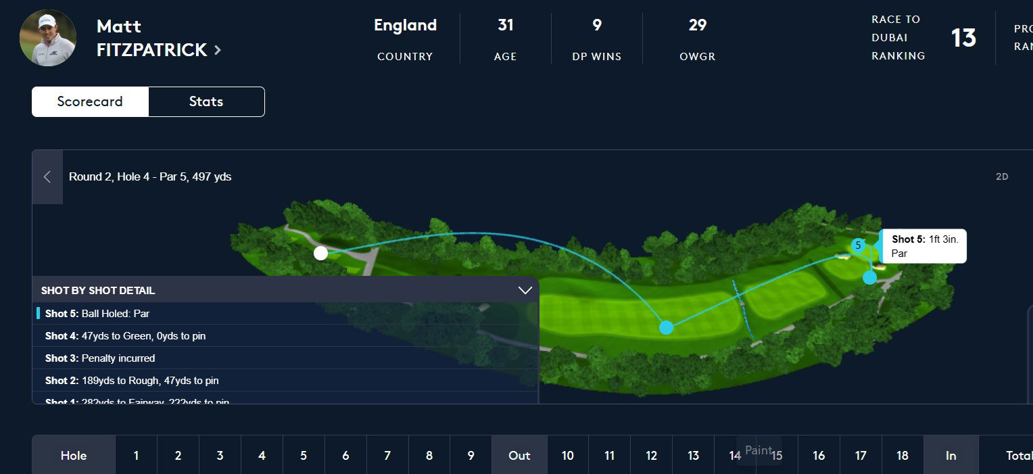Select hole 7 in scorecard header
Screen dimensions: 1033x474
pyautogui.click(x=387, y=455)
